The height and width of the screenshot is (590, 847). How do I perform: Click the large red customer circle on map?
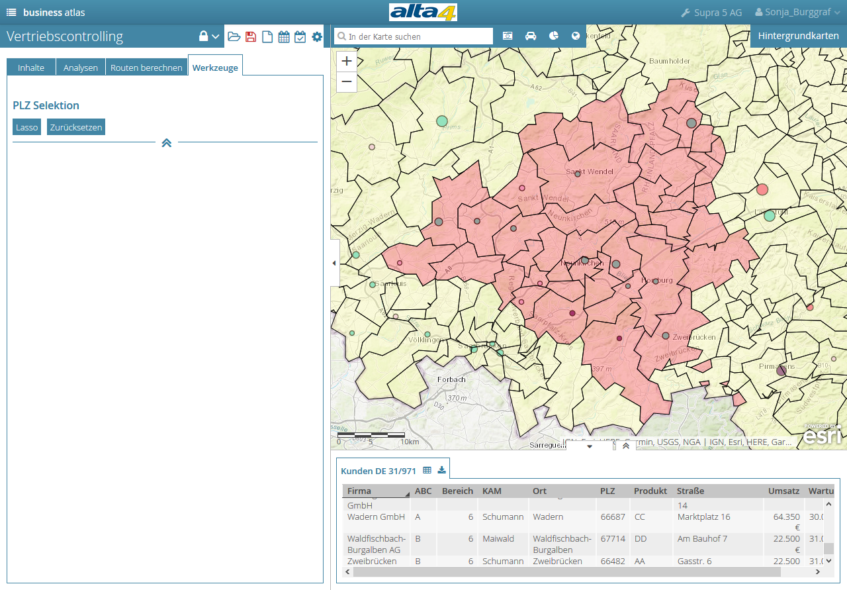(762, 189)
